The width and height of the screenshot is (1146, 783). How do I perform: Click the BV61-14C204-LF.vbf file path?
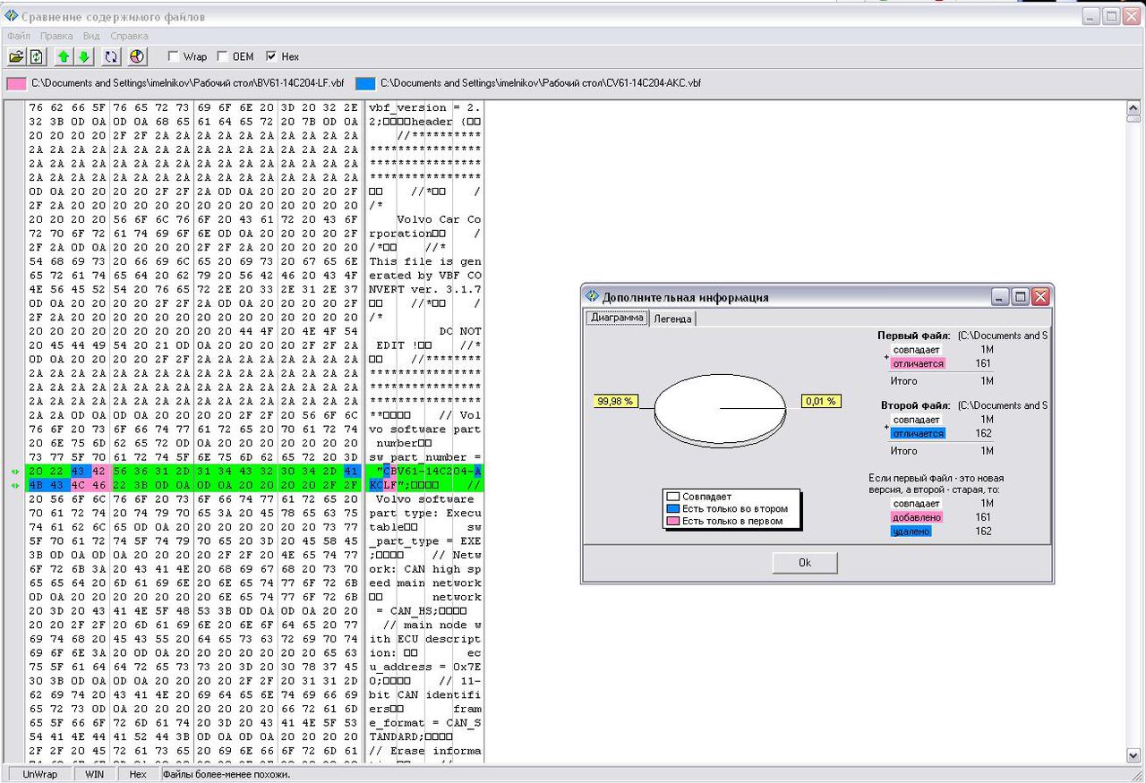188,83
